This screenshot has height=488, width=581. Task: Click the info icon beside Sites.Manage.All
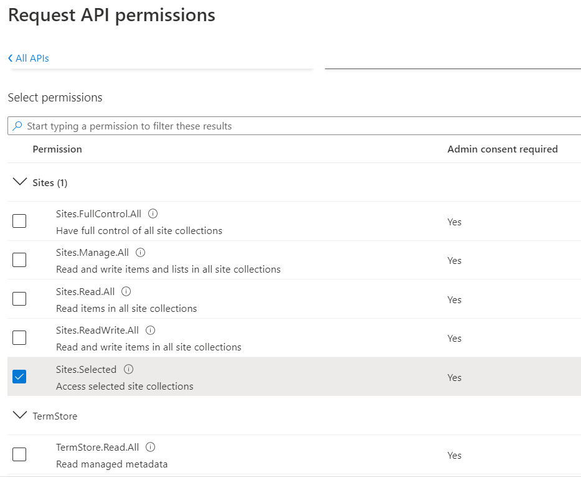pos(140,252)
